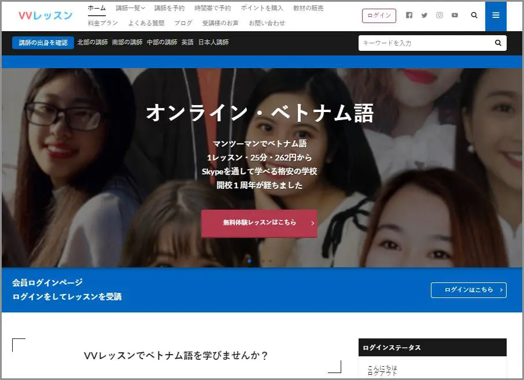
Task: Open 料金プラン menu item
Action: tap(102, 23)
